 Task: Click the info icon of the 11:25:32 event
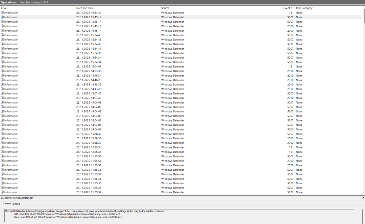pos(2,192)
